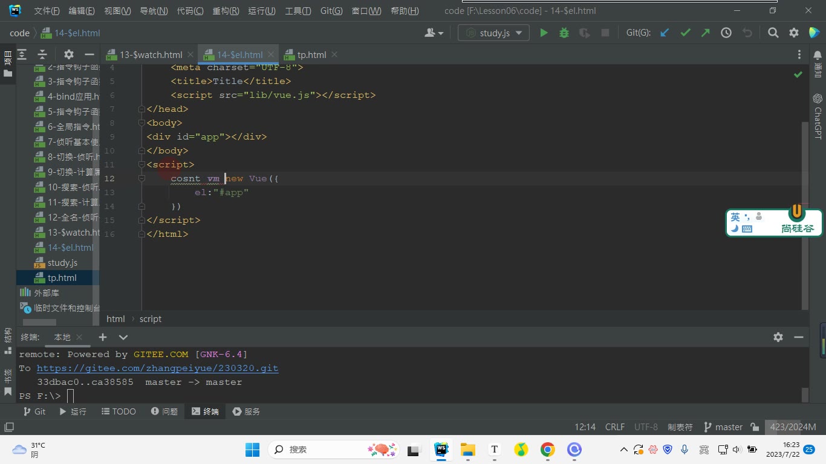Image resolution: width=826 pixels, height=464 pixels.
Task: Toggle the read-only lock in the status bar
Action: 755,427
